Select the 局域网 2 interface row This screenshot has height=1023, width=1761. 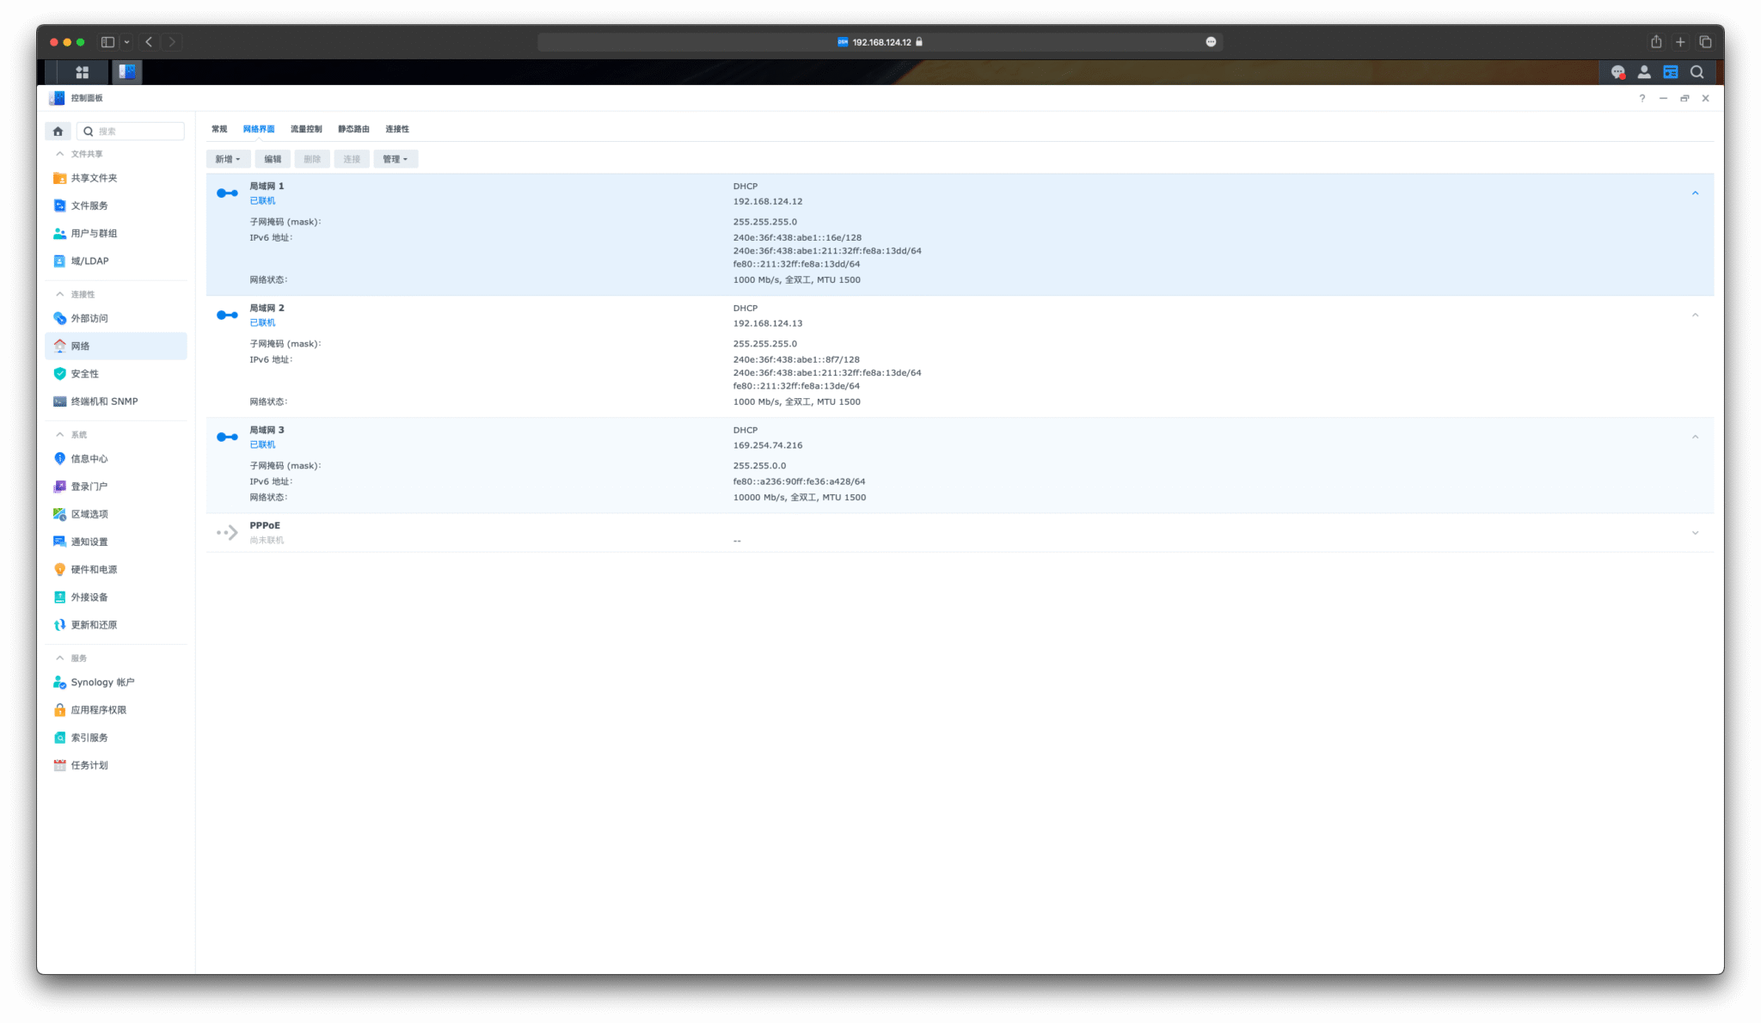960,357
